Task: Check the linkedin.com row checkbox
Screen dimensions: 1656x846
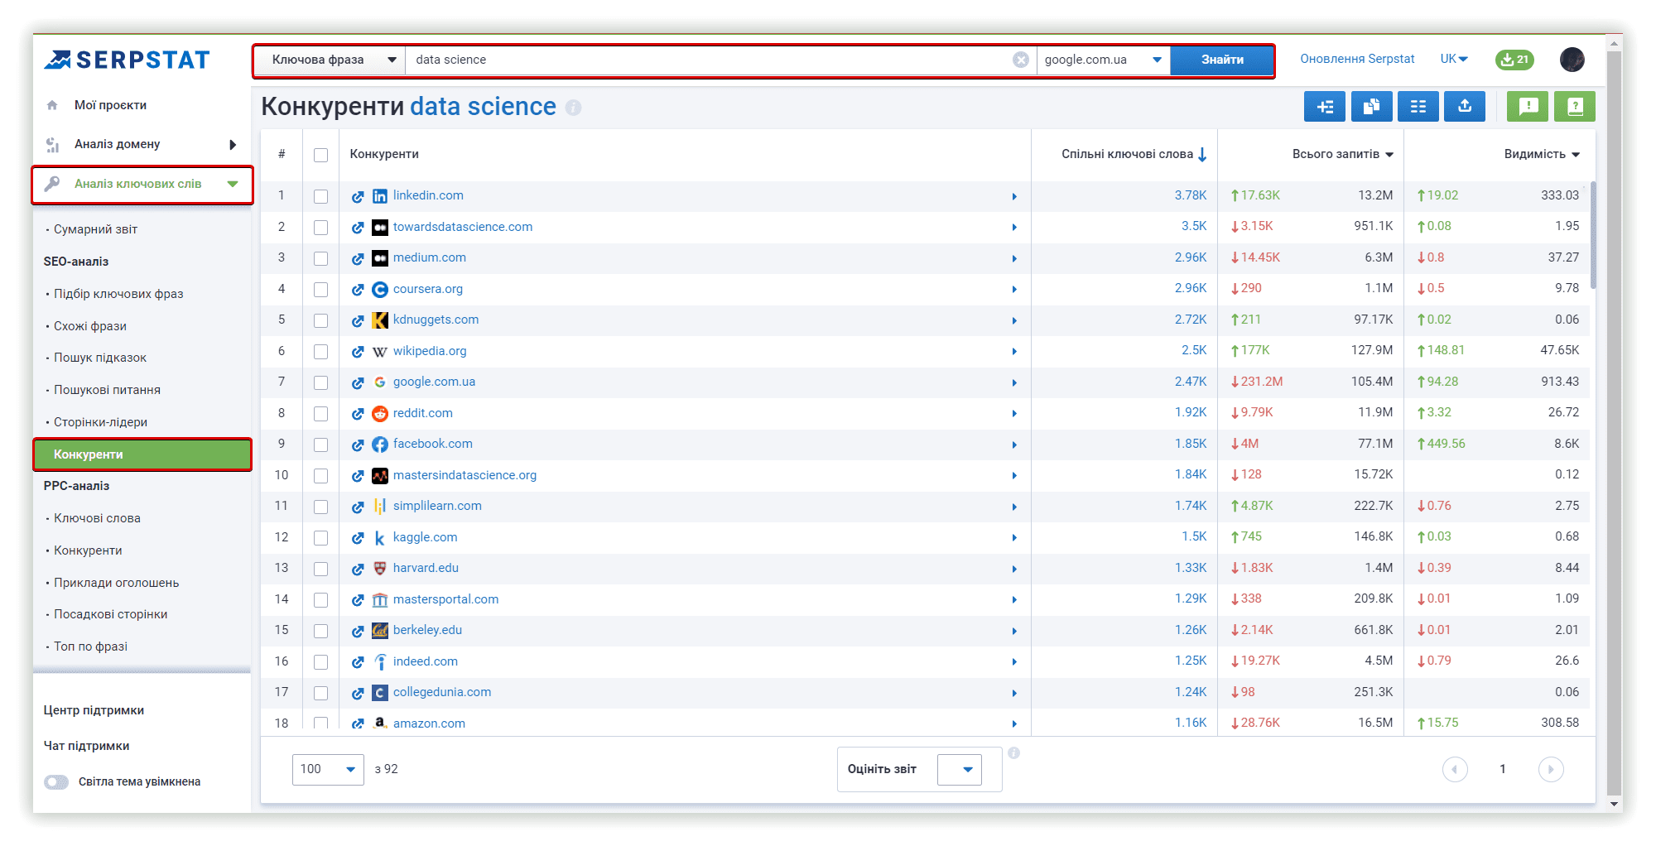Action: click(321, 196)
